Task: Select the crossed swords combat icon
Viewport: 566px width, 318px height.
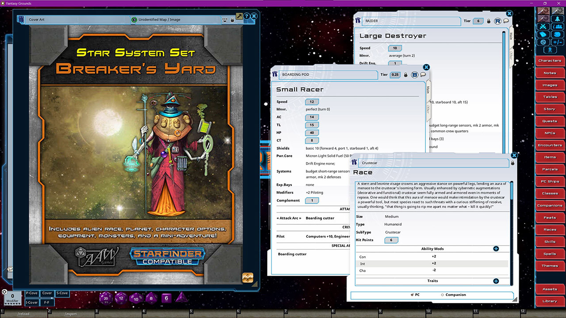Action: (543, 27)
